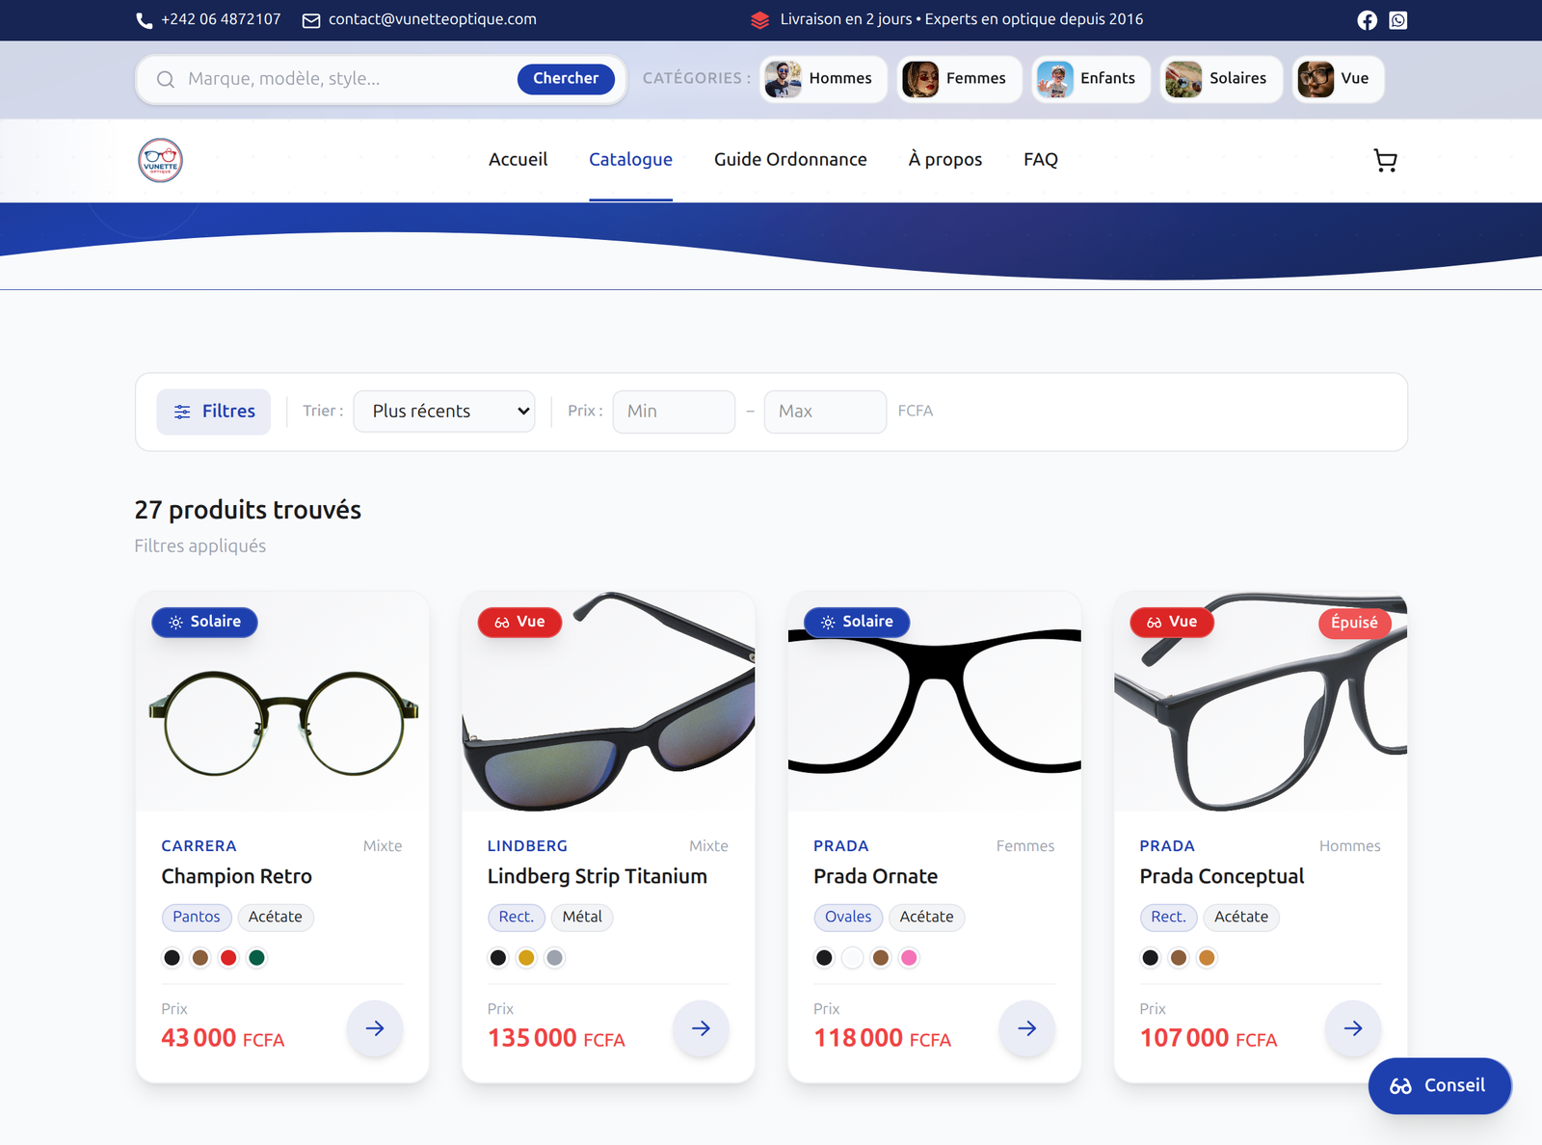Open the Hommes category
Viewport: 1542px width, 1145px height.
(x=823, y=79)
